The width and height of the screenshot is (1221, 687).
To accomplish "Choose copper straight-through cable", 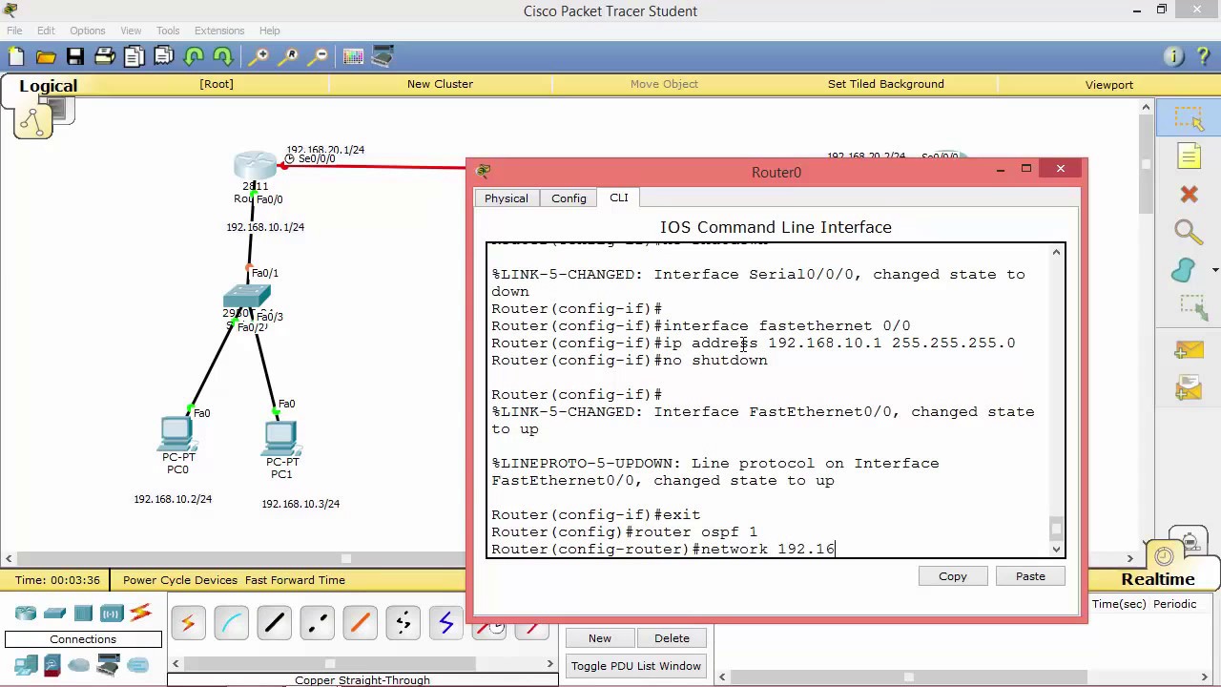I will [x=275, y=624].
